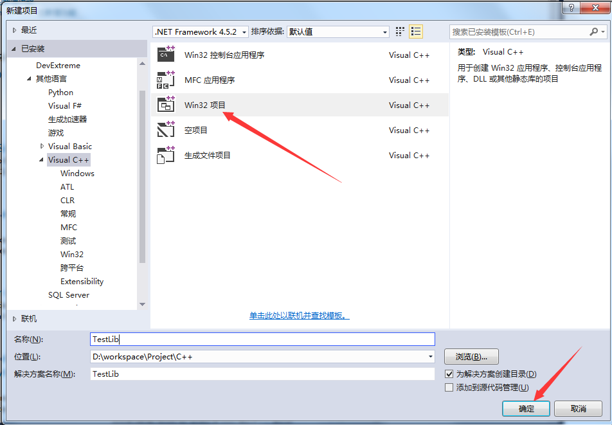The width and height of the screenshot is (612, 425).
Task: Select 测试 under Visual C++
Action: pos(68,241)
